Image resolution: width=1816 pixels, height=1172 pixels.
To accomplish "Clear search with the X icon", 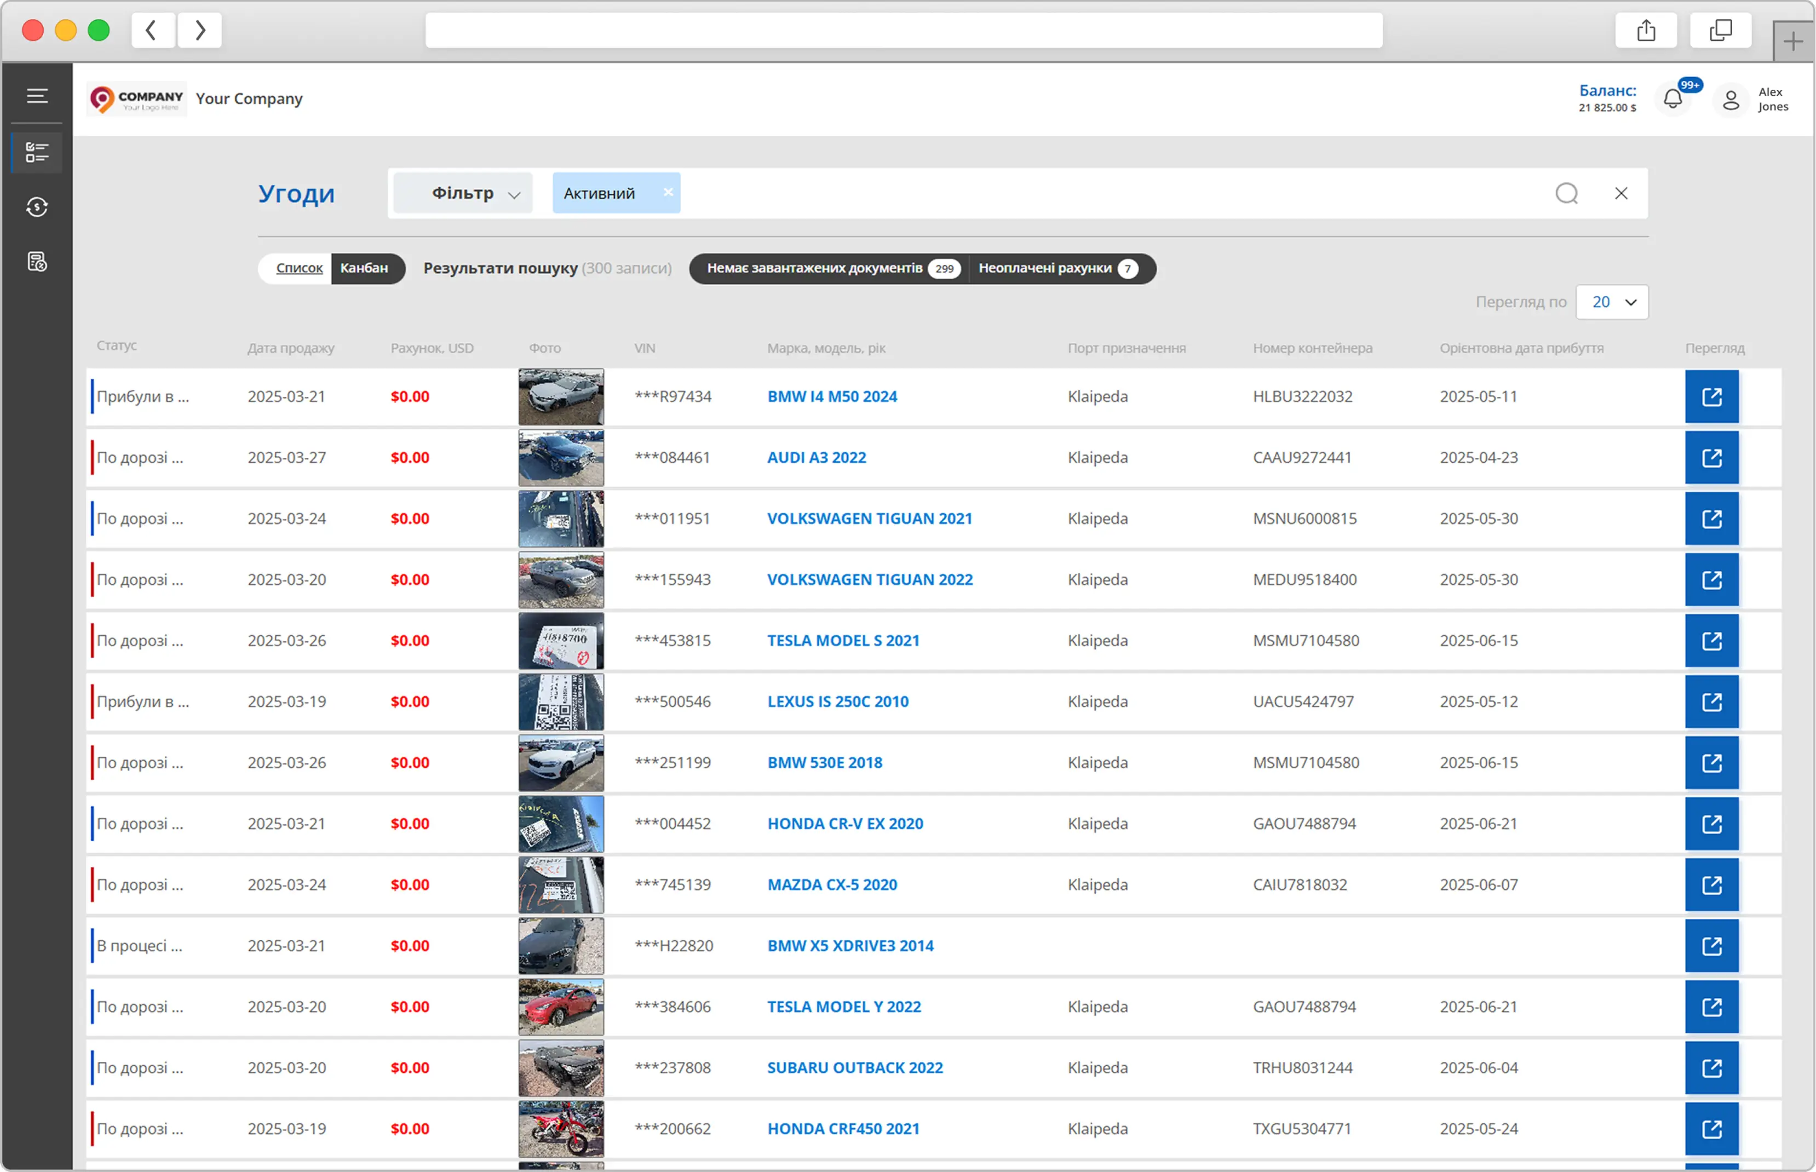I will click(x=1621, y=193).
